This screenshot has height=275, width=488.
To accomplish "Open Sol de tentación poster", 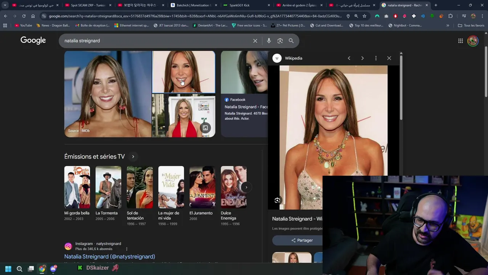I will pyautogui.click(x=140, y=187).
